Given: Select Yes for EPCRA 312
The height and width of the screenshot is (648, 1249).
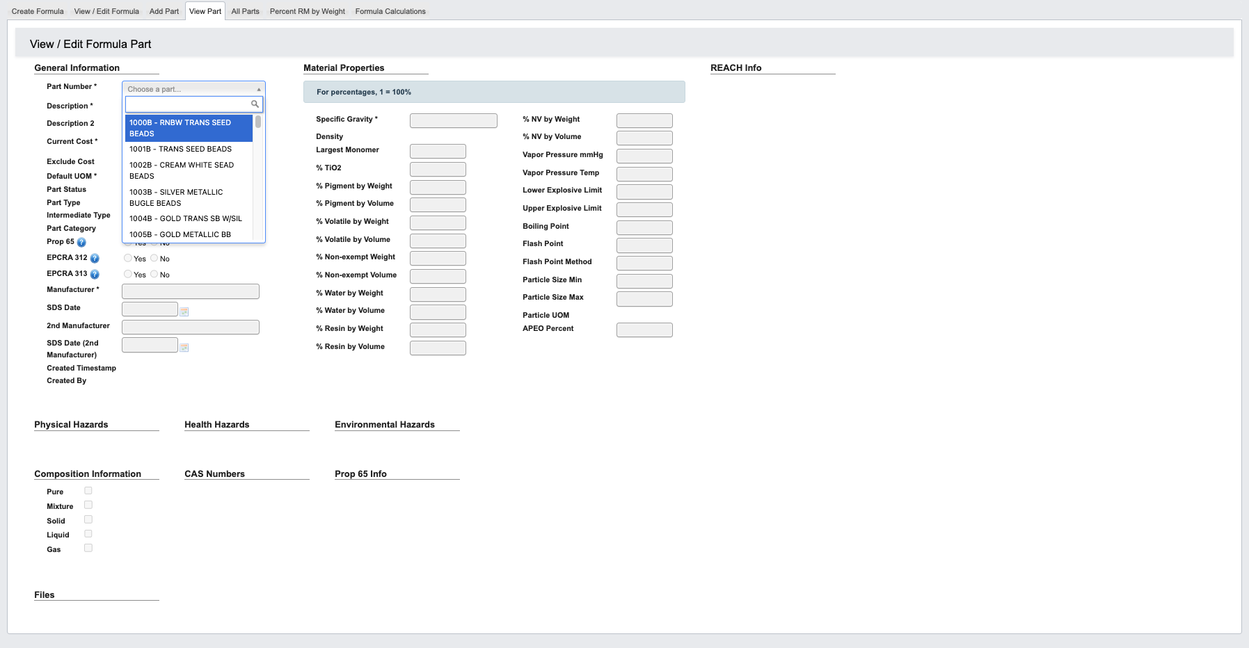Looking at the screenshot, I should (x=128, y=258).
